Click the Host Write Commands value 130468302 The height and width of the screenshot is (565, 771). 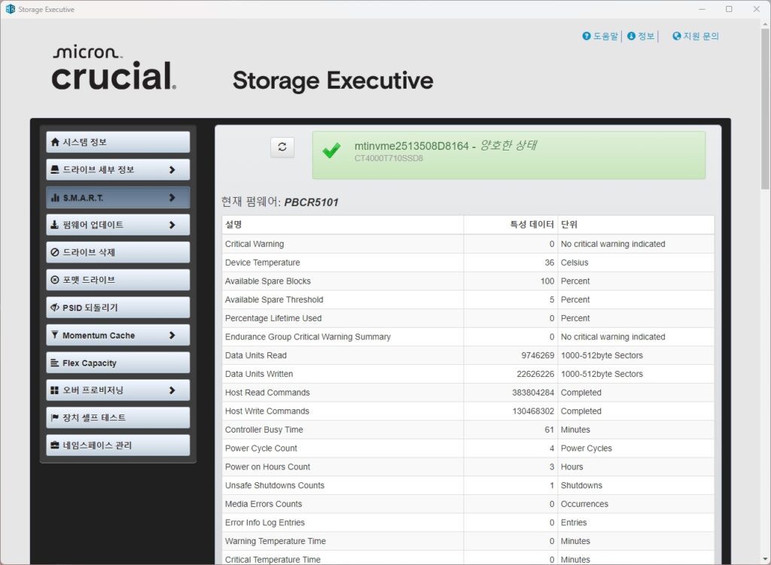533,412
